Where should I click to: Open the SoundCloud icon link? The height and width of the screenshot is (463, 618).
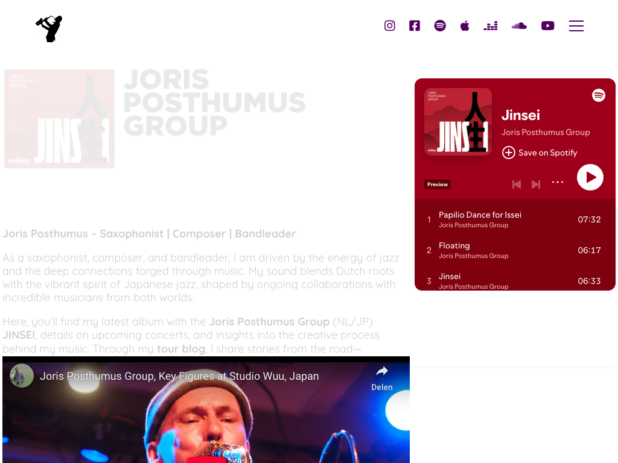coord(519,26)
